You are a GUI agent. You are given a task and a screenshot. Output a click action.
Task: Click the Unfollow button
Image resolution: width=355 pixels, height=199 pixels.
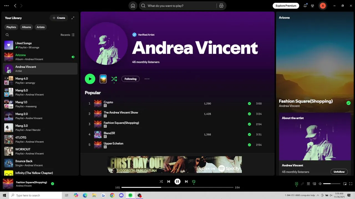coord(339,172)
